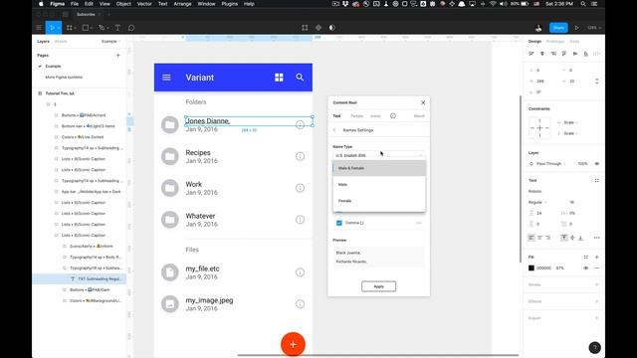Open text type details three-dots icon
The image size is (637, 358).
[x=596, y=238]
